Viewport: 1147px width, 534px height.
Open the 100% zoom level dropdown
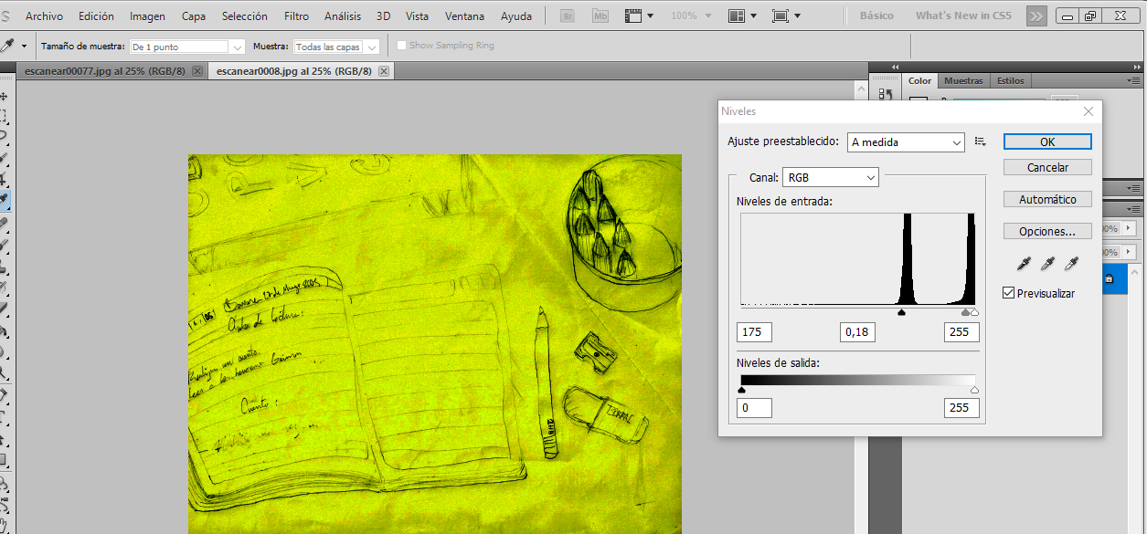pyautogui.click(x=708, y=16)
